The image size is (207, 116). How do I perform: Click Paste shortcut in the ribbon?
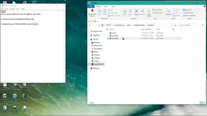coord(114,15)
